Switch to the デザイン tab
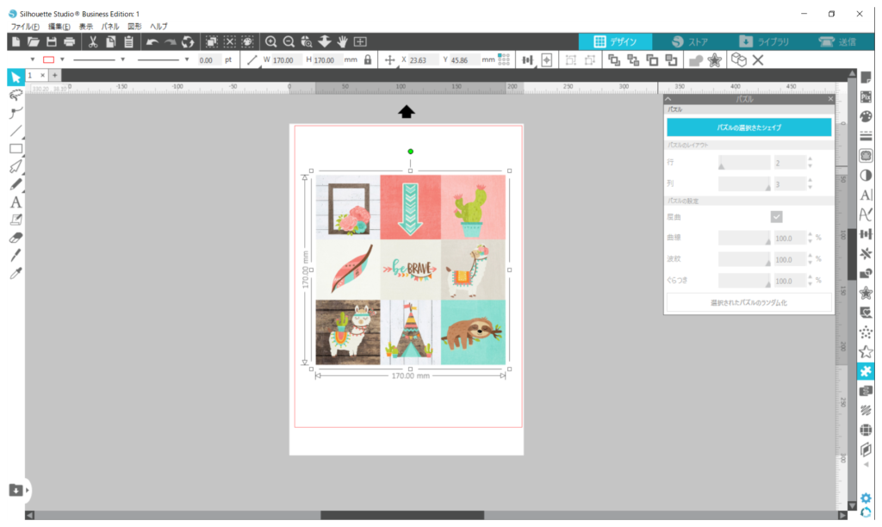882x527 pixels. (615, 41)
